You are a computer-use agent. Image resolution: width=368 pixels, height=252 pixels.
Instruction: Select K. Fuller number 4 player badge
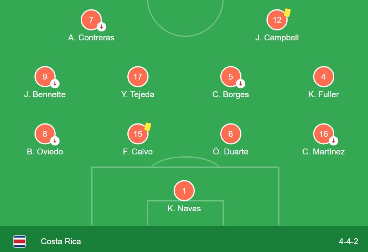tap(323, 76)
